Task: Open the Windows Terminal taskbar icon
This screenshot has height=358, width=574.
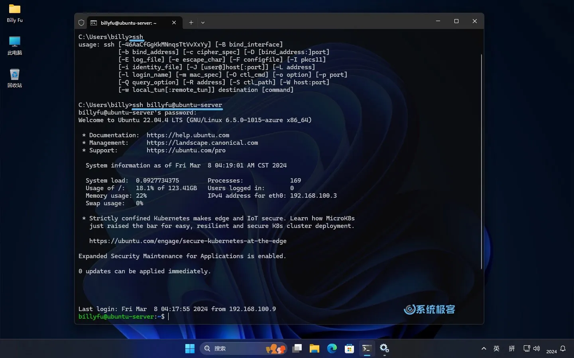Action: [x=367, y=348]
